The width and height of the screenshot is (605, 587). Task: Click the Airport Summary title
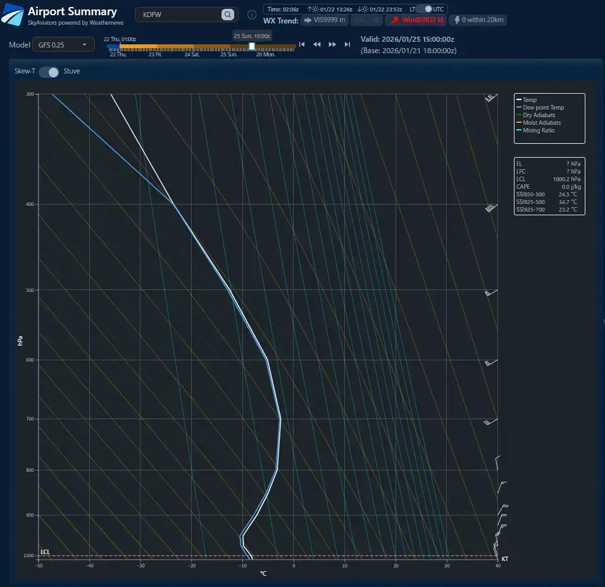pos(72,11)
